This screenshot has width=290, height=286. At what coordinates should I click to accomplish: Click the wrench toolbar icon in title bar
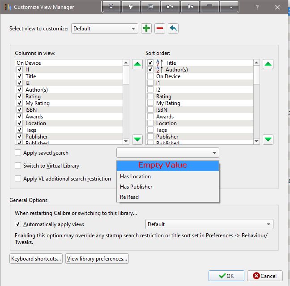tap(131, 7)
